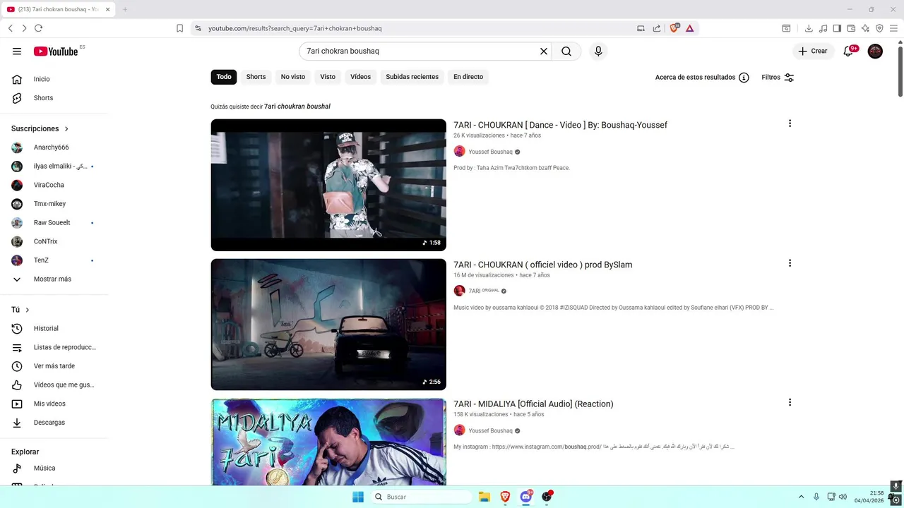Bookmark this page in the address bar
The height and width of the screenshot is (508, 904).
[179, 28]
